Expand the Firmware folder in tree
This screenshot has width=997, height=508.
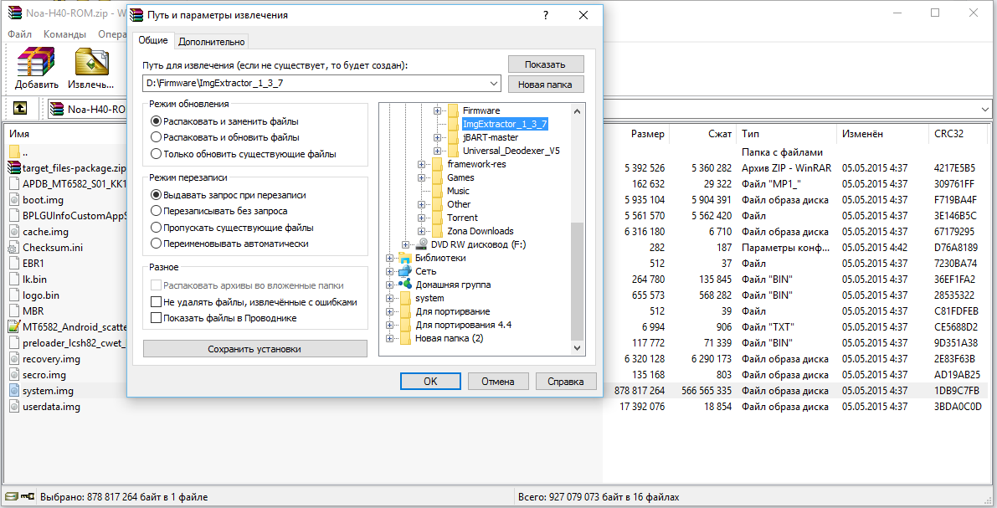[x=438, y=110]
